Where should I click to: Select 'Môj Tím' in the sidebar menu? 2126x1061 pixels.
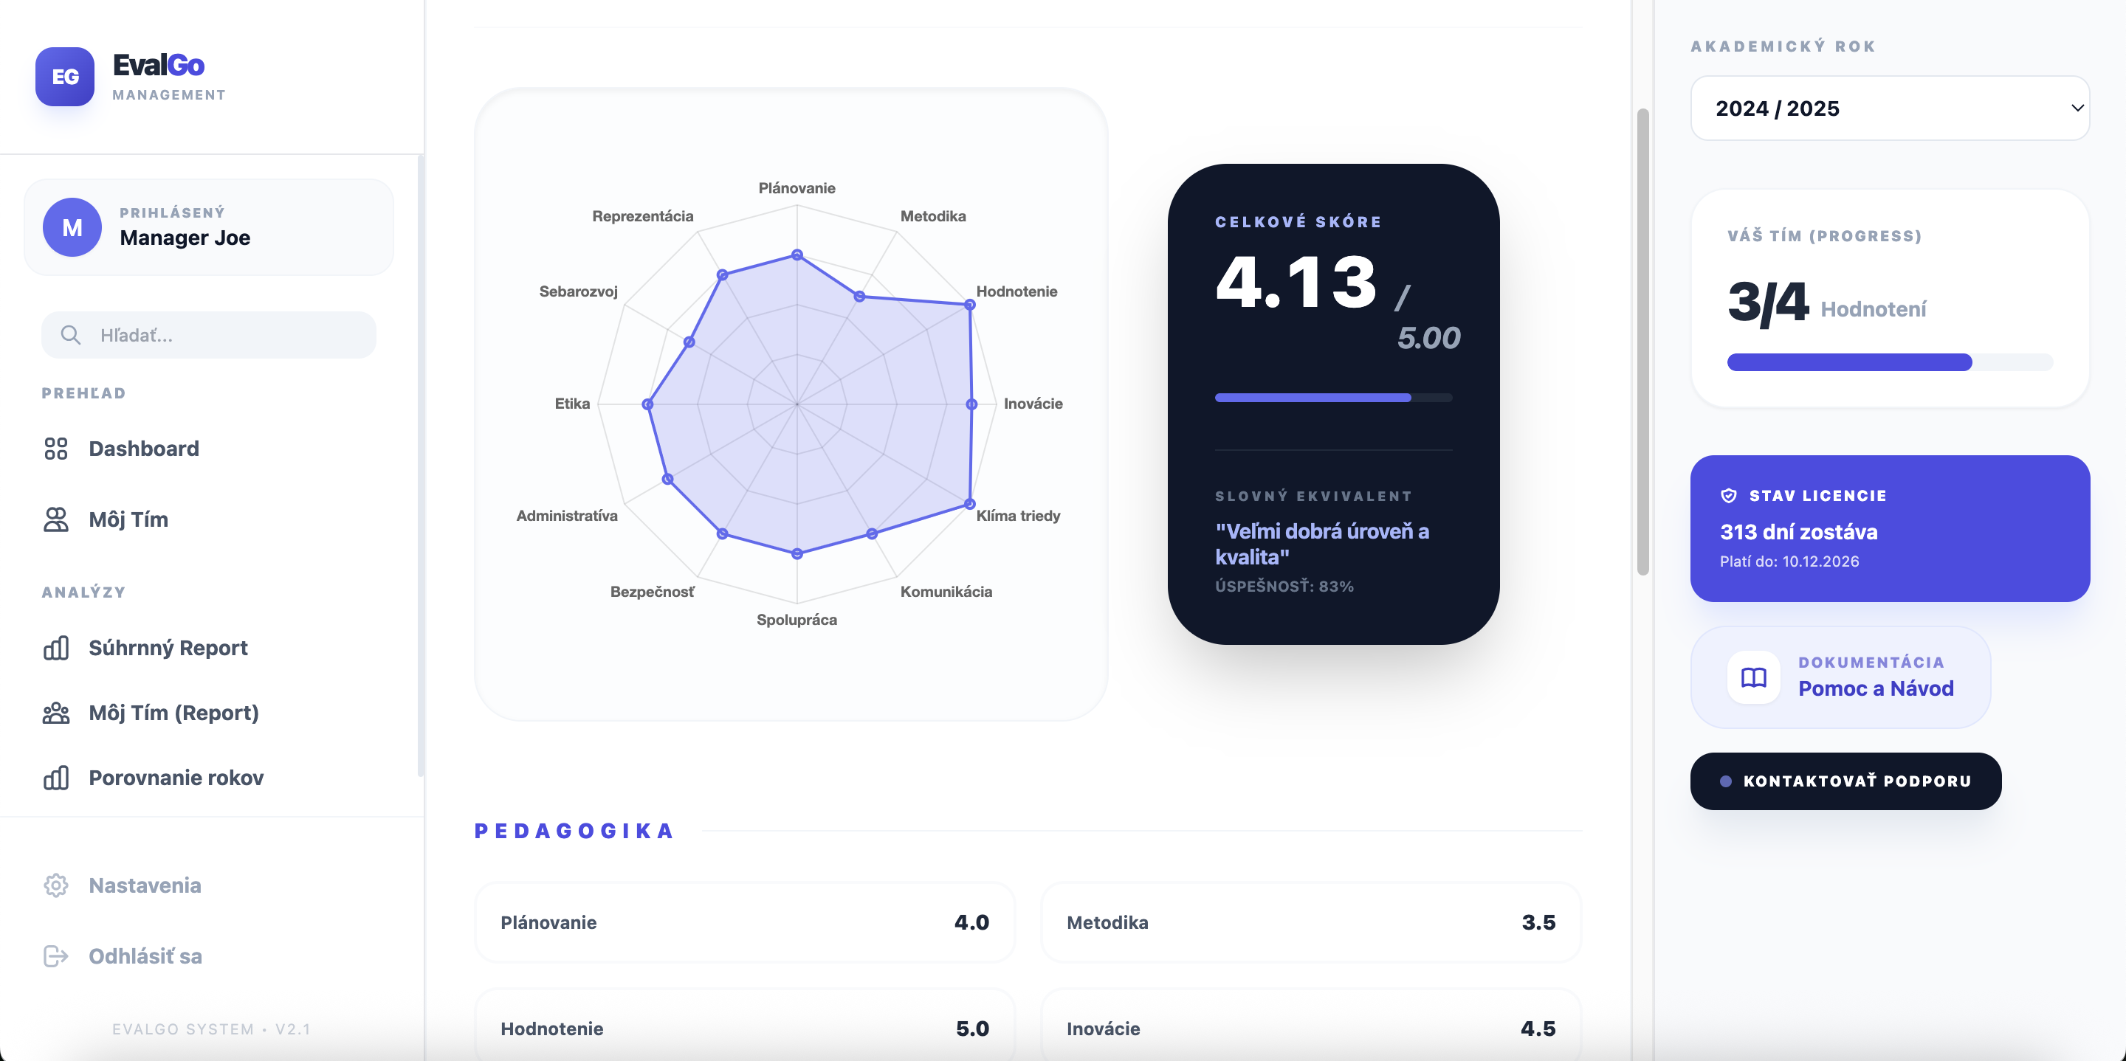[128, 519]
